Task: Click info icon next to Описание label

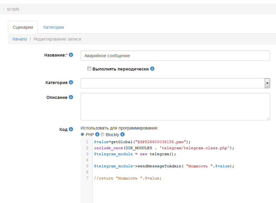Action: (71, 97)
